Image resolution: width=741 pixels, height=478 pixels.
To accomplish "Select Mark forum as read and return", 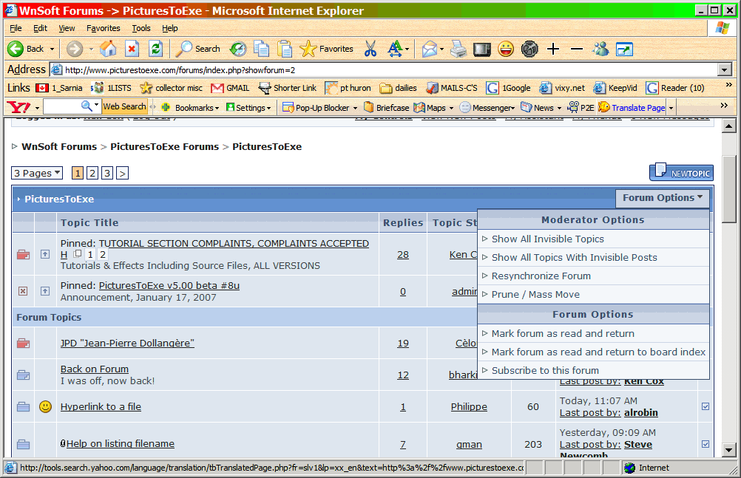I will click(x=594, y=333).
